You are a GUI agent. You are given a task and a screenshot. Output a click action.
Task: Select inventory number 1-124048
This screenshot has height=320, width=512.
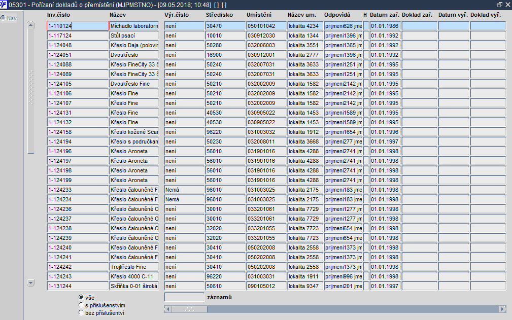pos(78,45)
